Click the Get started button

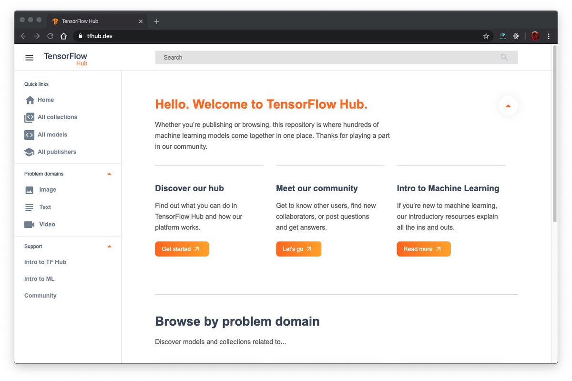[182, 249]
